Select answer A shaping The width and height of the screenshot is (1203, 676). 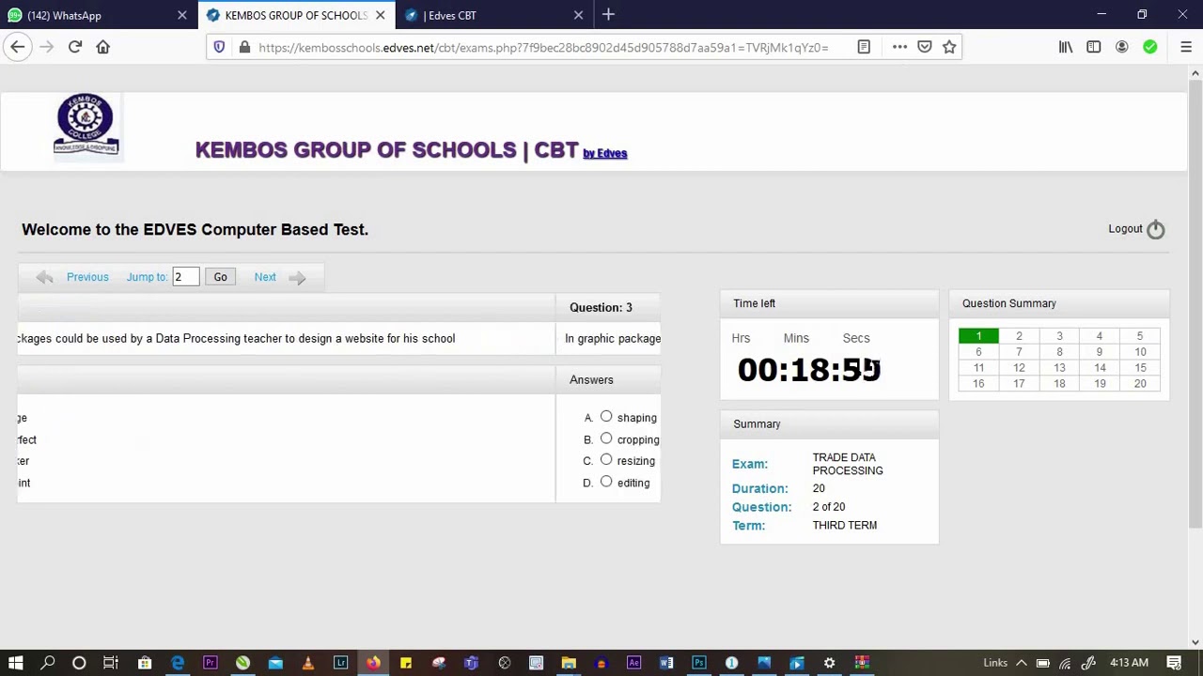click(x=606, y=417)
